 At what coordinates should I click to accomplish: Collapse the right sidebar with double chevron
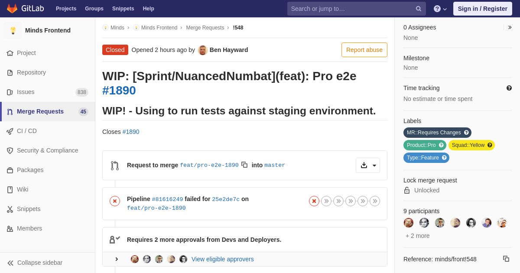click(x=510, y=27)
